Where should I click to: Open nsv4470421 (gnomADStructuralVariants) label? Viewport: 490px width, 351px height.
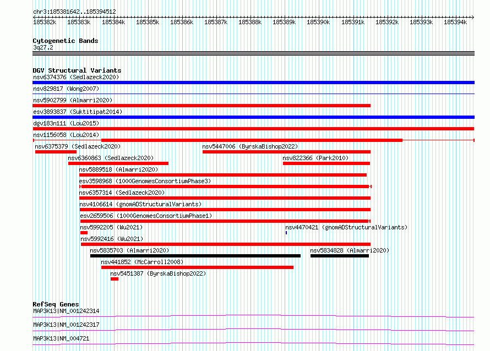346,227
